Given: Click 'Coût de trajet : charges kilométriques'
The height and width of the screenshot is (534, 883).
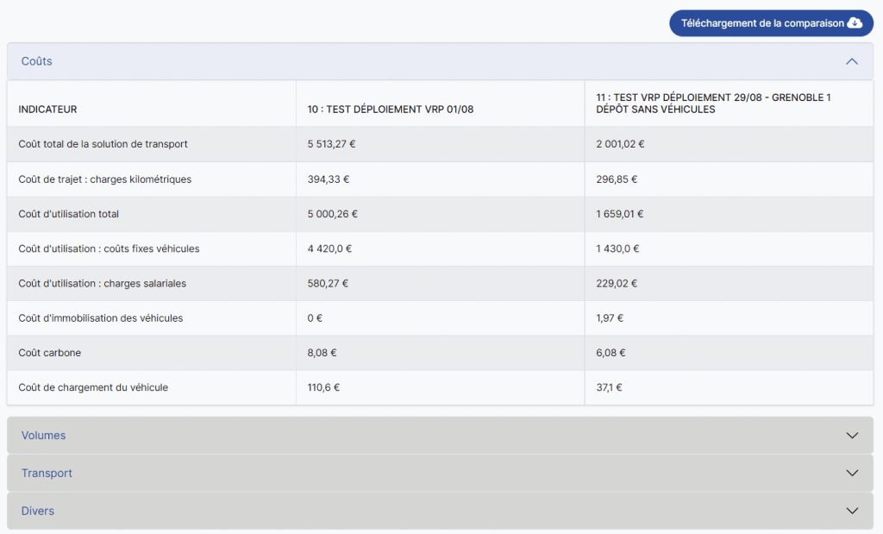Looking at the screenshot, I should coord(104,179).
